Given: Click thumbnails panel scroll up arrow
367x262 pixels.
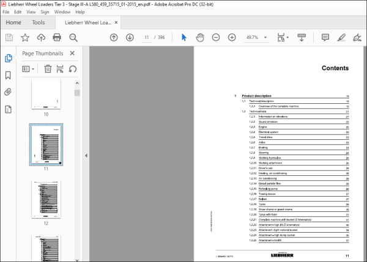Looking at the screenshot, I should pos(77,83).
